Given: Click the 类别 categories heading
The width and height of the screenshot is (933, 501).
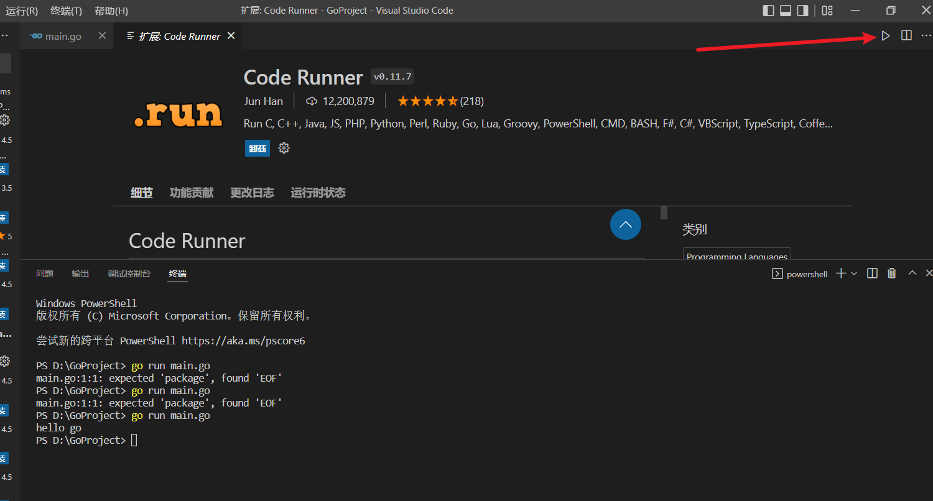Looking at the screenshot, I should [x=695, y=229].
